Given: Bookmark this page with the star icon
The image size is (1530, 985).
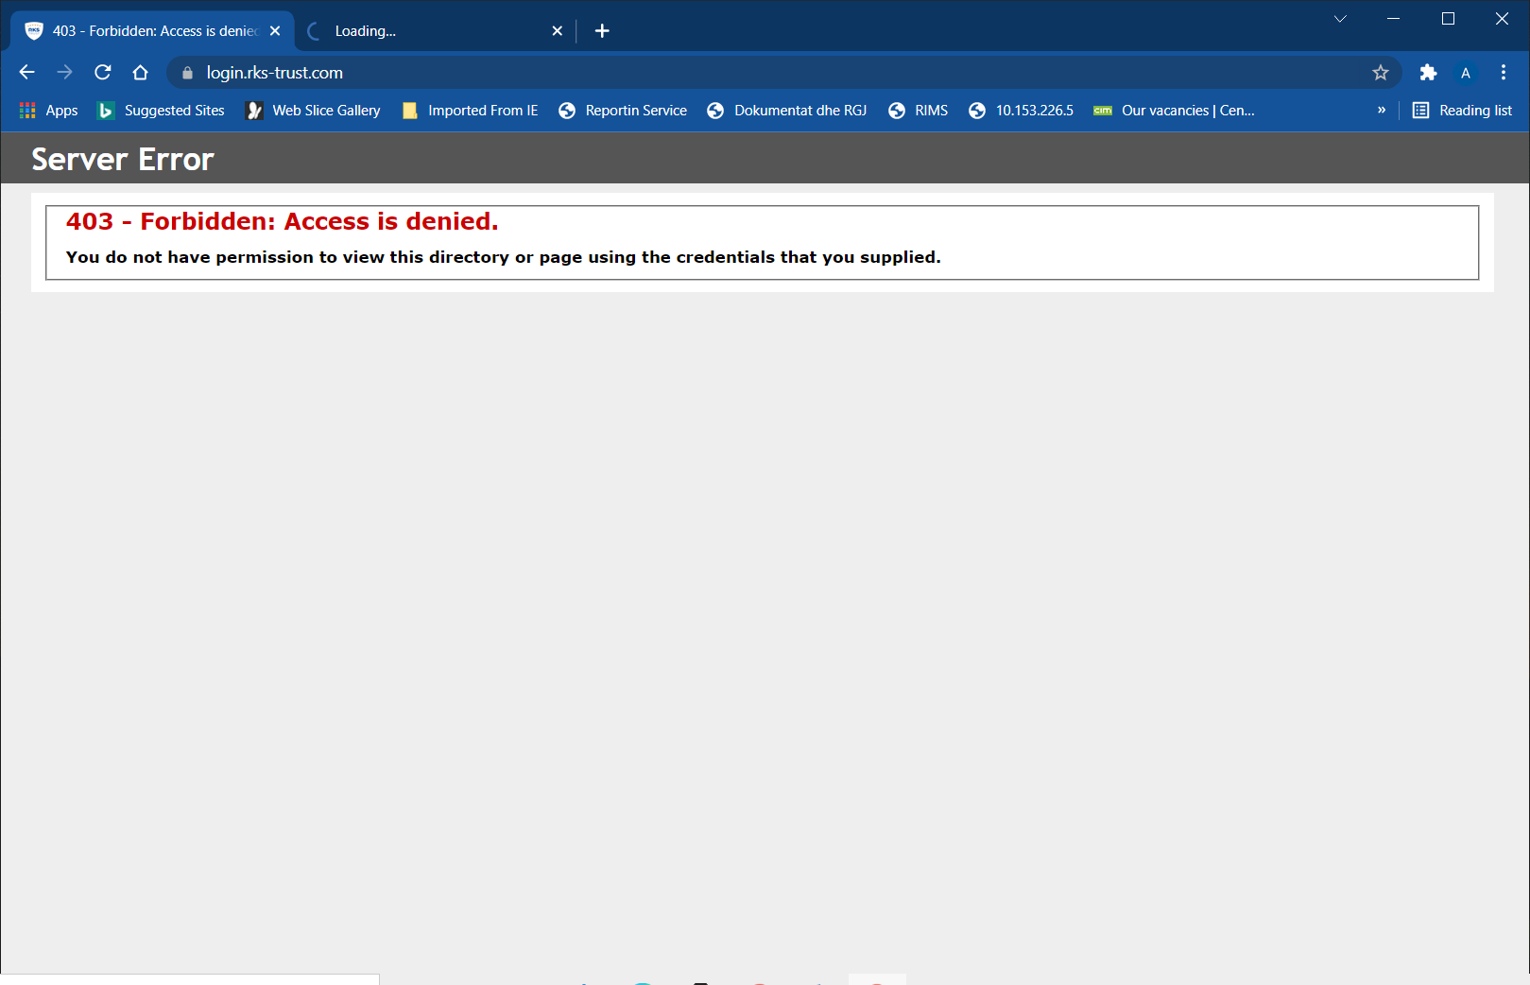Looking at the screenshot, I should pyautogui.click(x=1381, y=73).
